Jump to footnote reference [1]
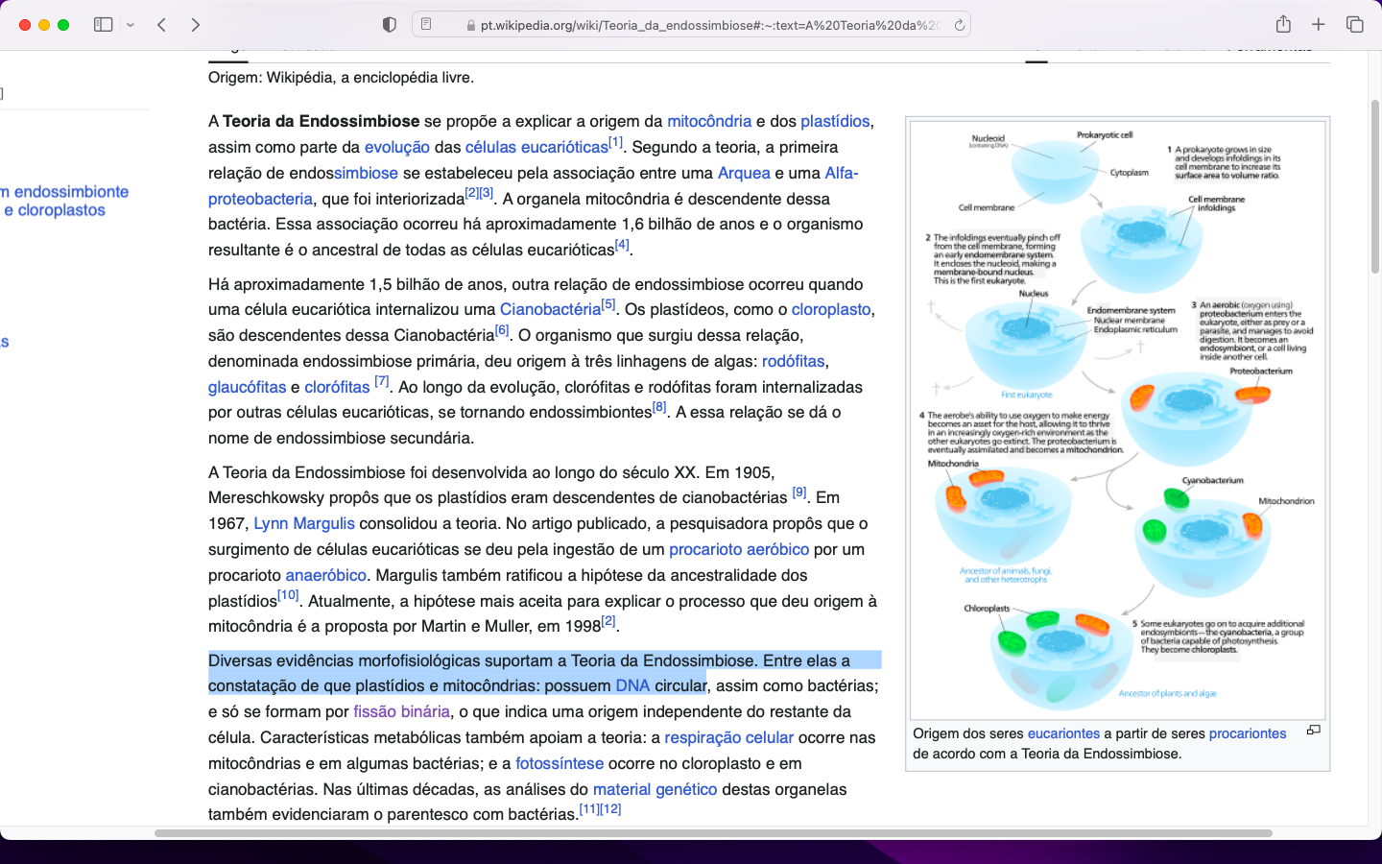 click(x=615, y=142)
